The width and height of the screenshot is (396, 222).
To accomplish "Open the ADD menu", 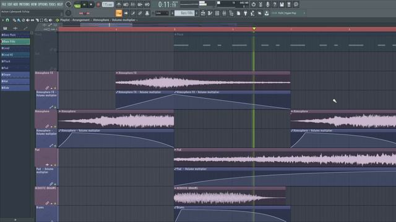I will [x=15, y=4].
